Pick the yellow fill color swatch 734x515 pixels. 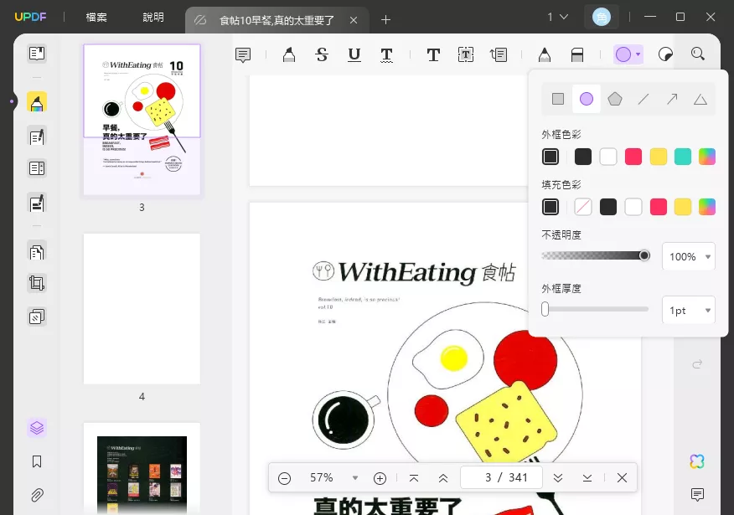[x=683, y=207]
